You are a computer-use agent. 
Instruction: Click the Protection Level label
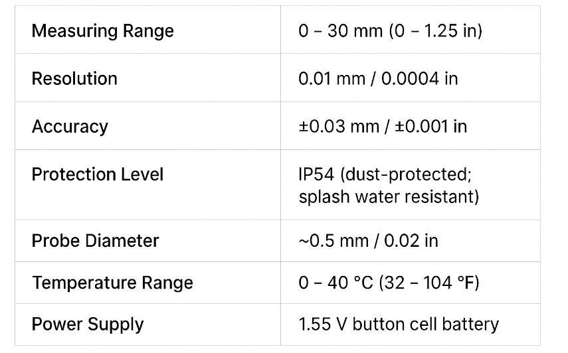point(98,175)
